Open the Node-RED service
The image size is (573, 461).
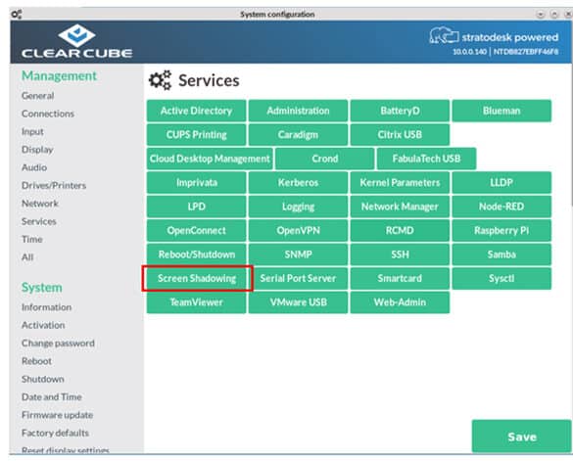click(x=501, y=207)
